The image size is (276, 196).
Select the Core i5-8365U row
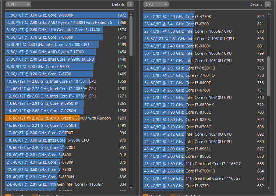[x=204, y=112]
